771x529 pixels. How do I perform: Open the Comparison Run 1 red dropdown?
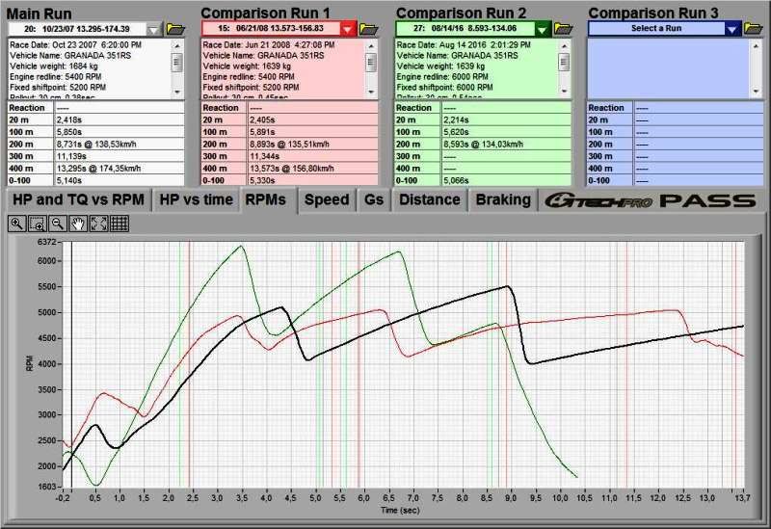pos(348,29)
